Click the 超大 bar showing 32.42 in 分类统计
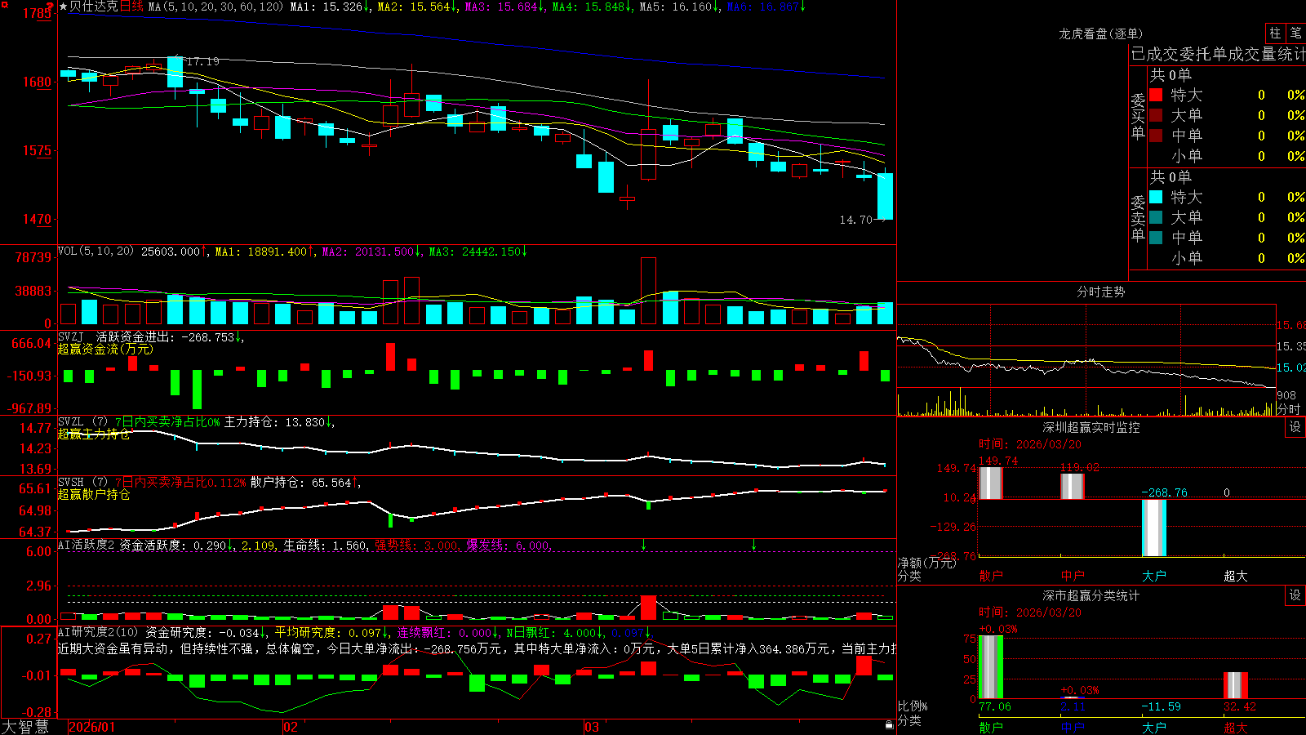1306x735 pixels. 1235,685
